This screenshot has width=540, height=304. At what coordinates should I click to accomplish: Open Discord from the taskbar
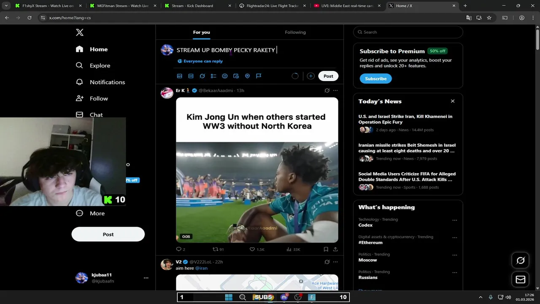(x=284, y=297)
